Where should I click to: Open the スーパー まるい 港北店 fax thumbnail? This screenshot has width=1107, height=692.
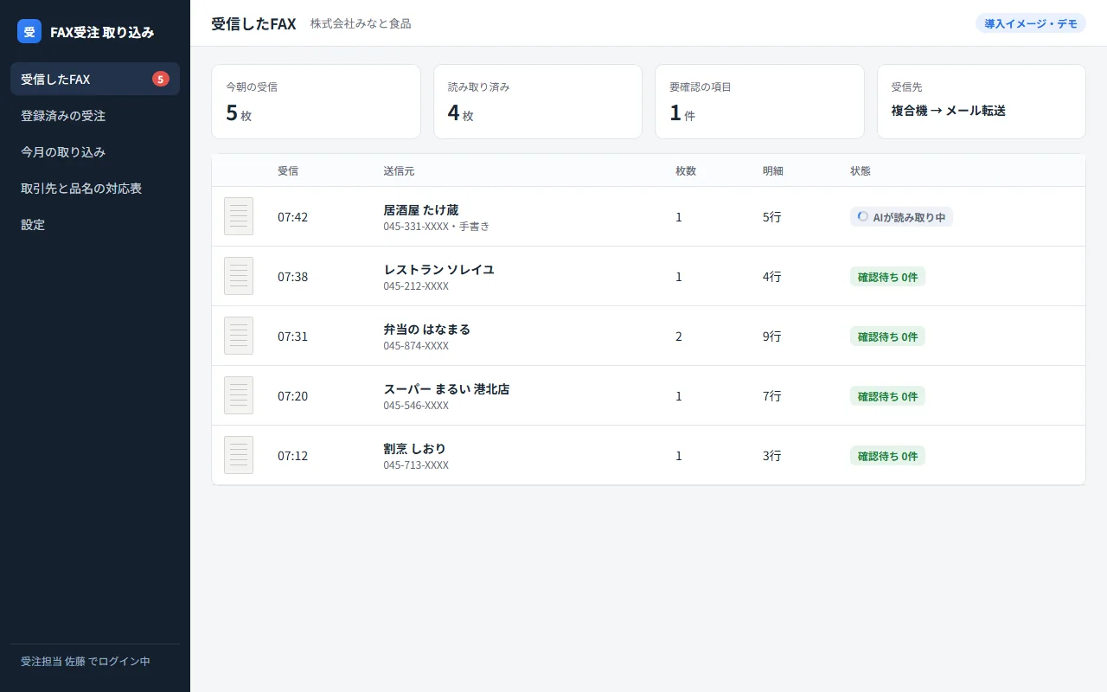(x=239, y=395)
